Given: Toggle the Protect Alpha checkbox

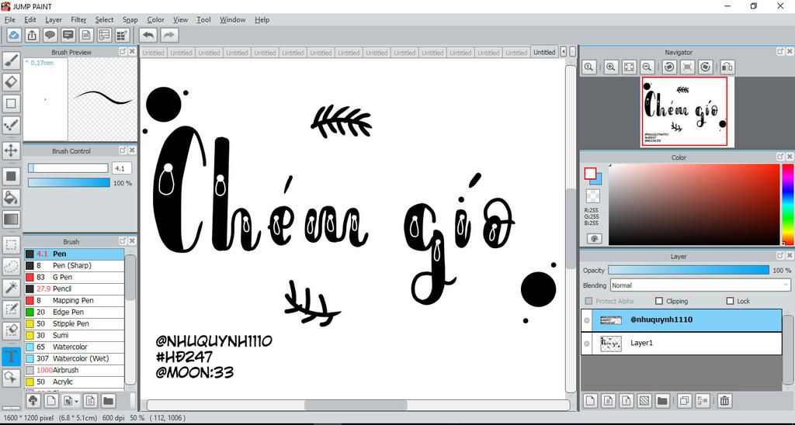Looking at the screenshot, I should coord(588,301).
